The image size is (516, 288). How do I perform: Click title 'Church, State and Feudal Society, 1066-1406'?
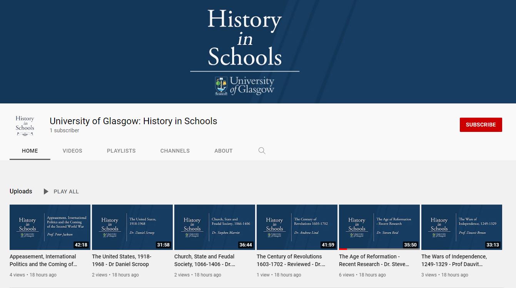pos(205,260)
